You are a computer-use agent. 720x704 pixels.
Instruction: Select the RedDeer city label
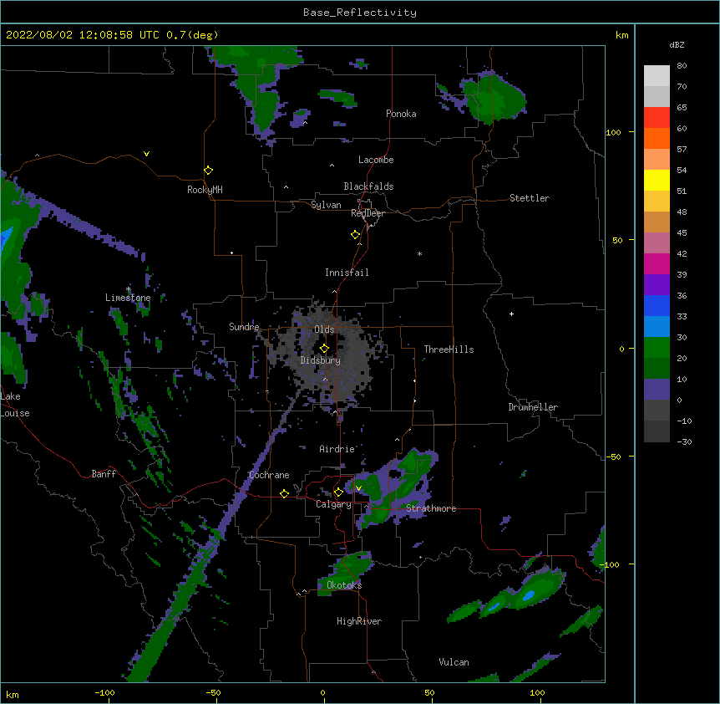(368, 213)
